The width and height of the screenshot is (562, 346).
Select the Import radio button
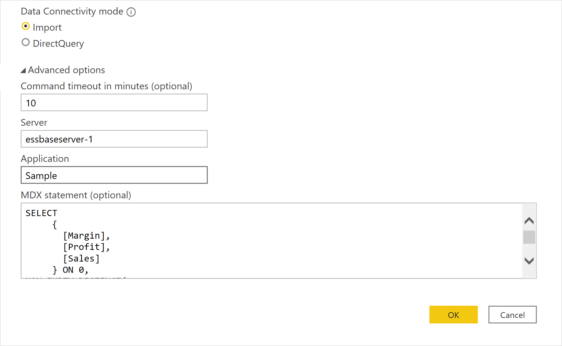[x=25, y=26]
